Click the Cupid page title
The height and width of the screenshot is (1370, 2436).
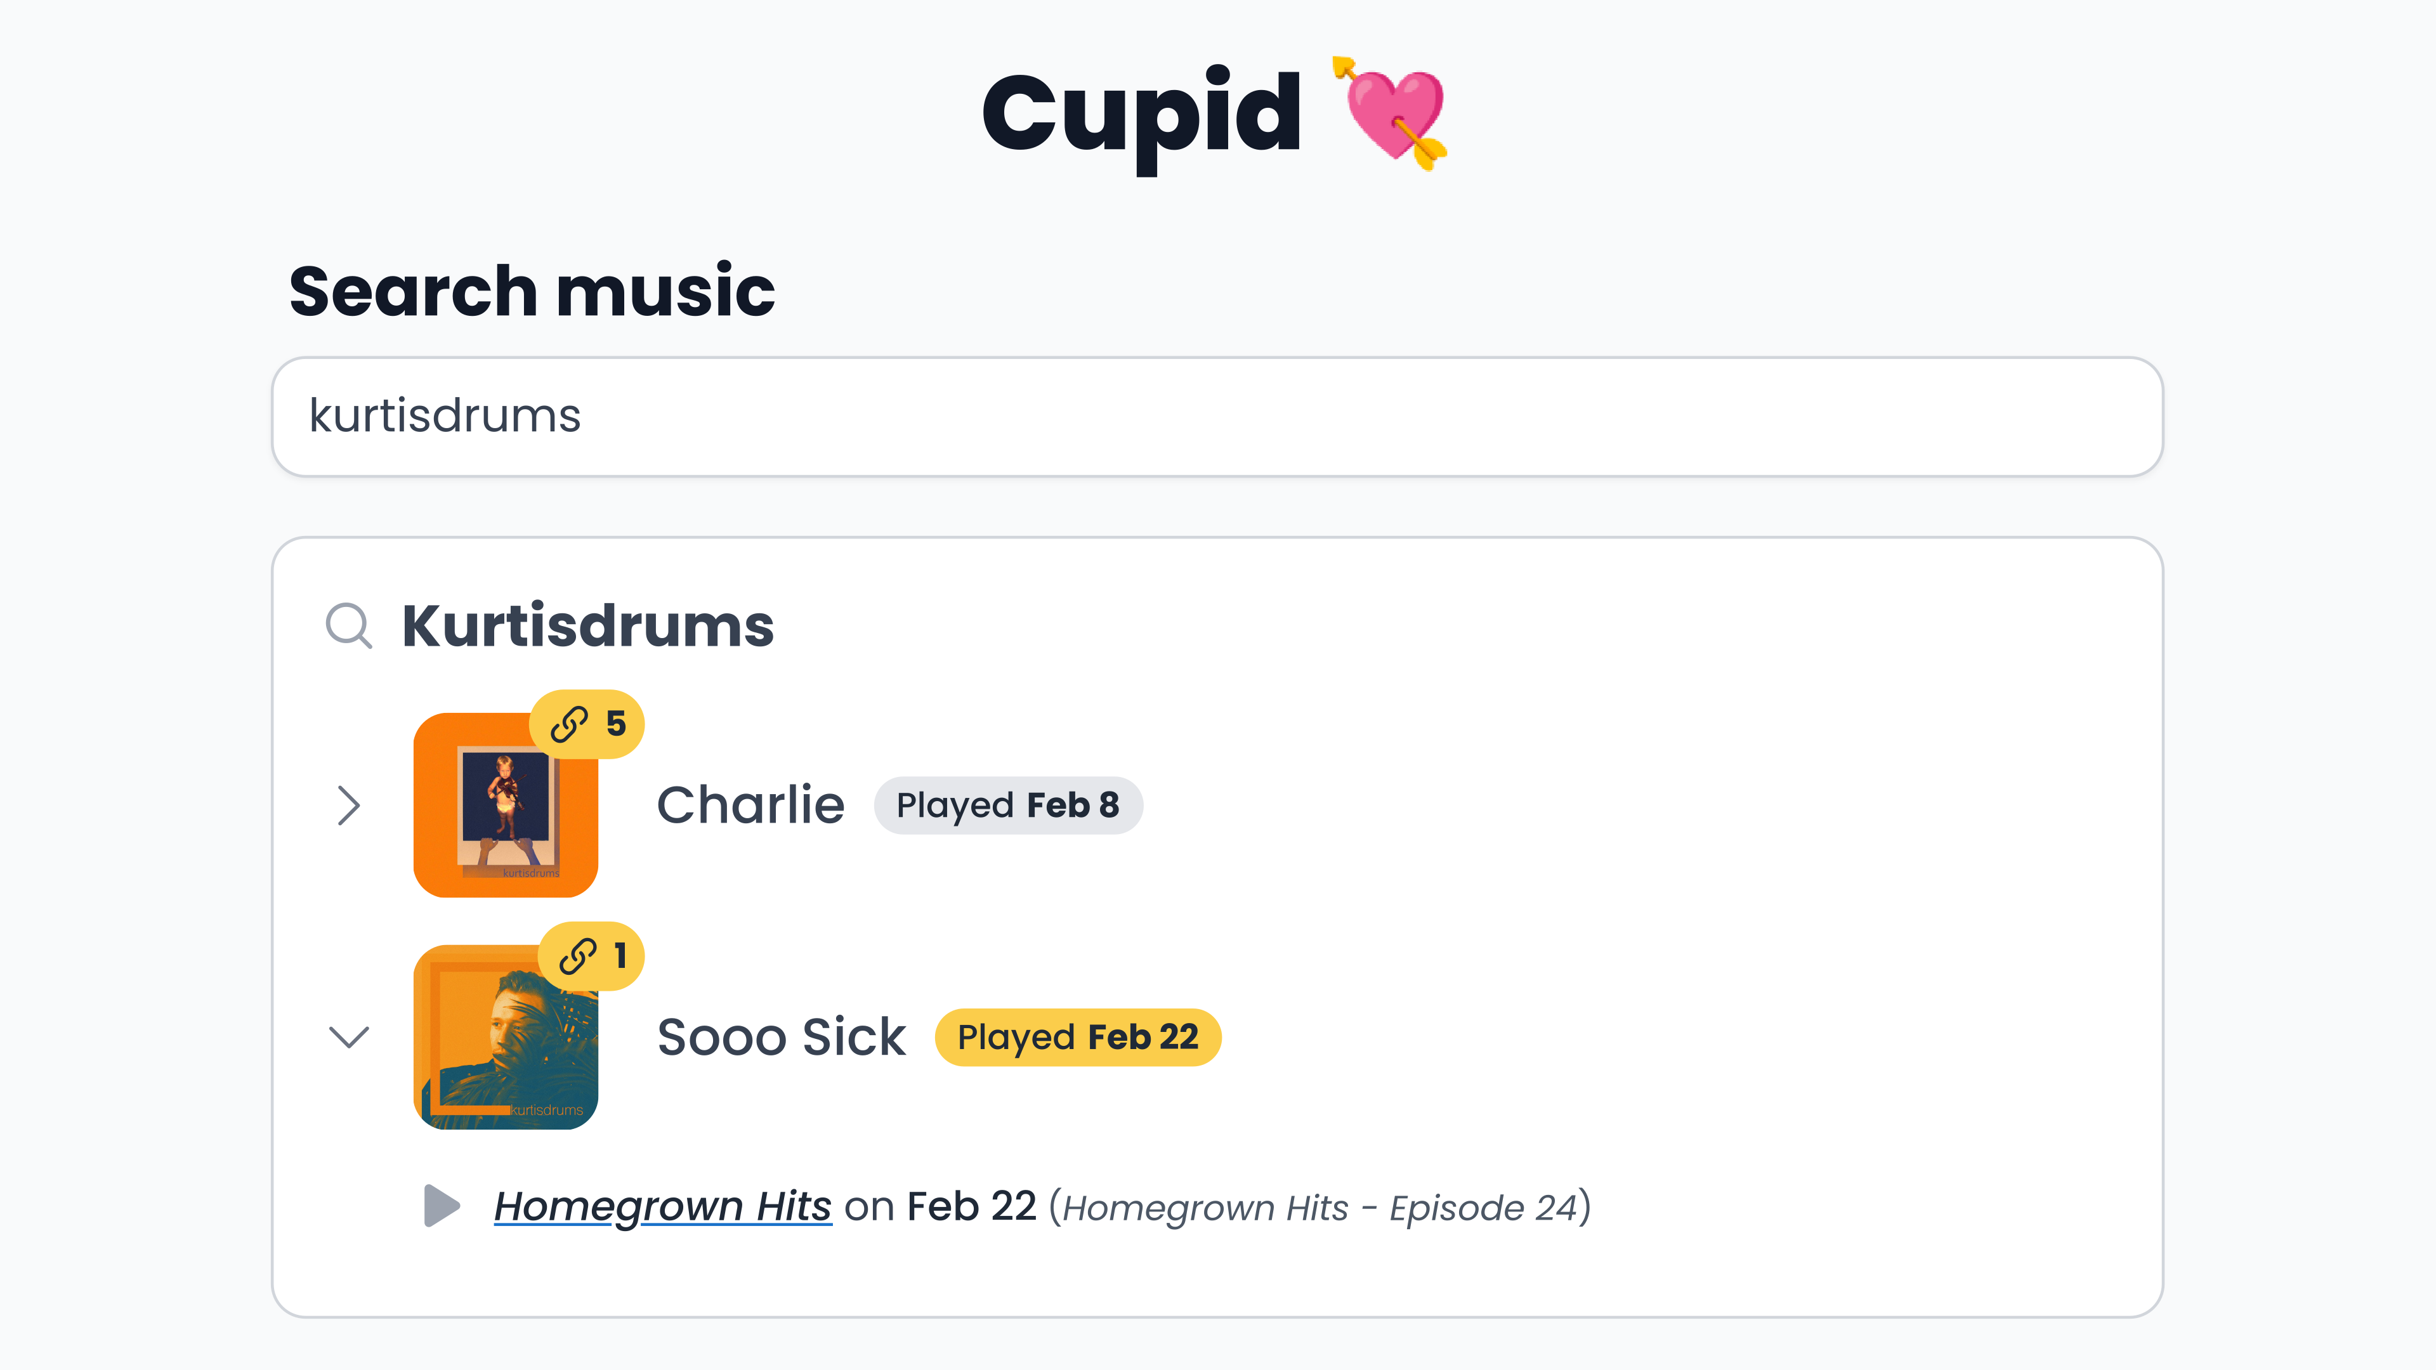(x=1141, y=114)
